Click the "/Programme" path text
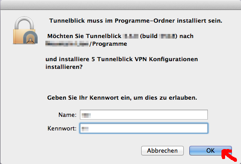Viewport: 241px width, 164px height. (108, 44)
